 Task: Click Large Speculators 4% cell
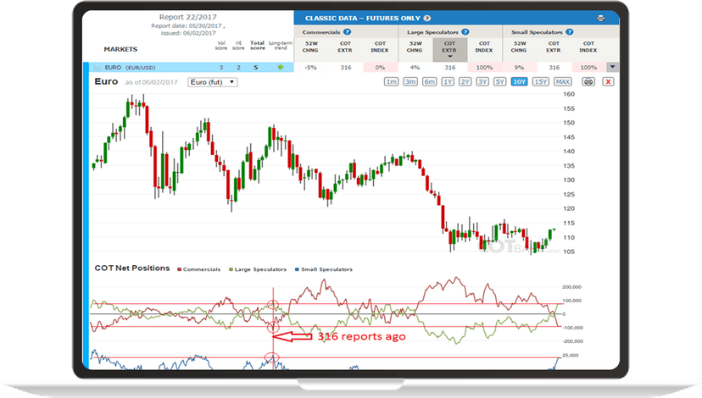(415, 68)
